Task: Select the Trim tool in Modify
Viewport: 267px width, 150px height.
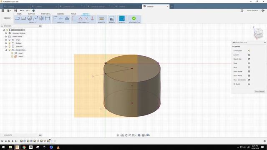Action: (x=61, y=18)
